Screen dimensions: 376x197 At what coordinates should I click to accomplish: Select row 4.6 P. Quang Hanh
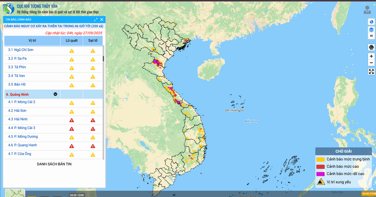click(53, 146)
